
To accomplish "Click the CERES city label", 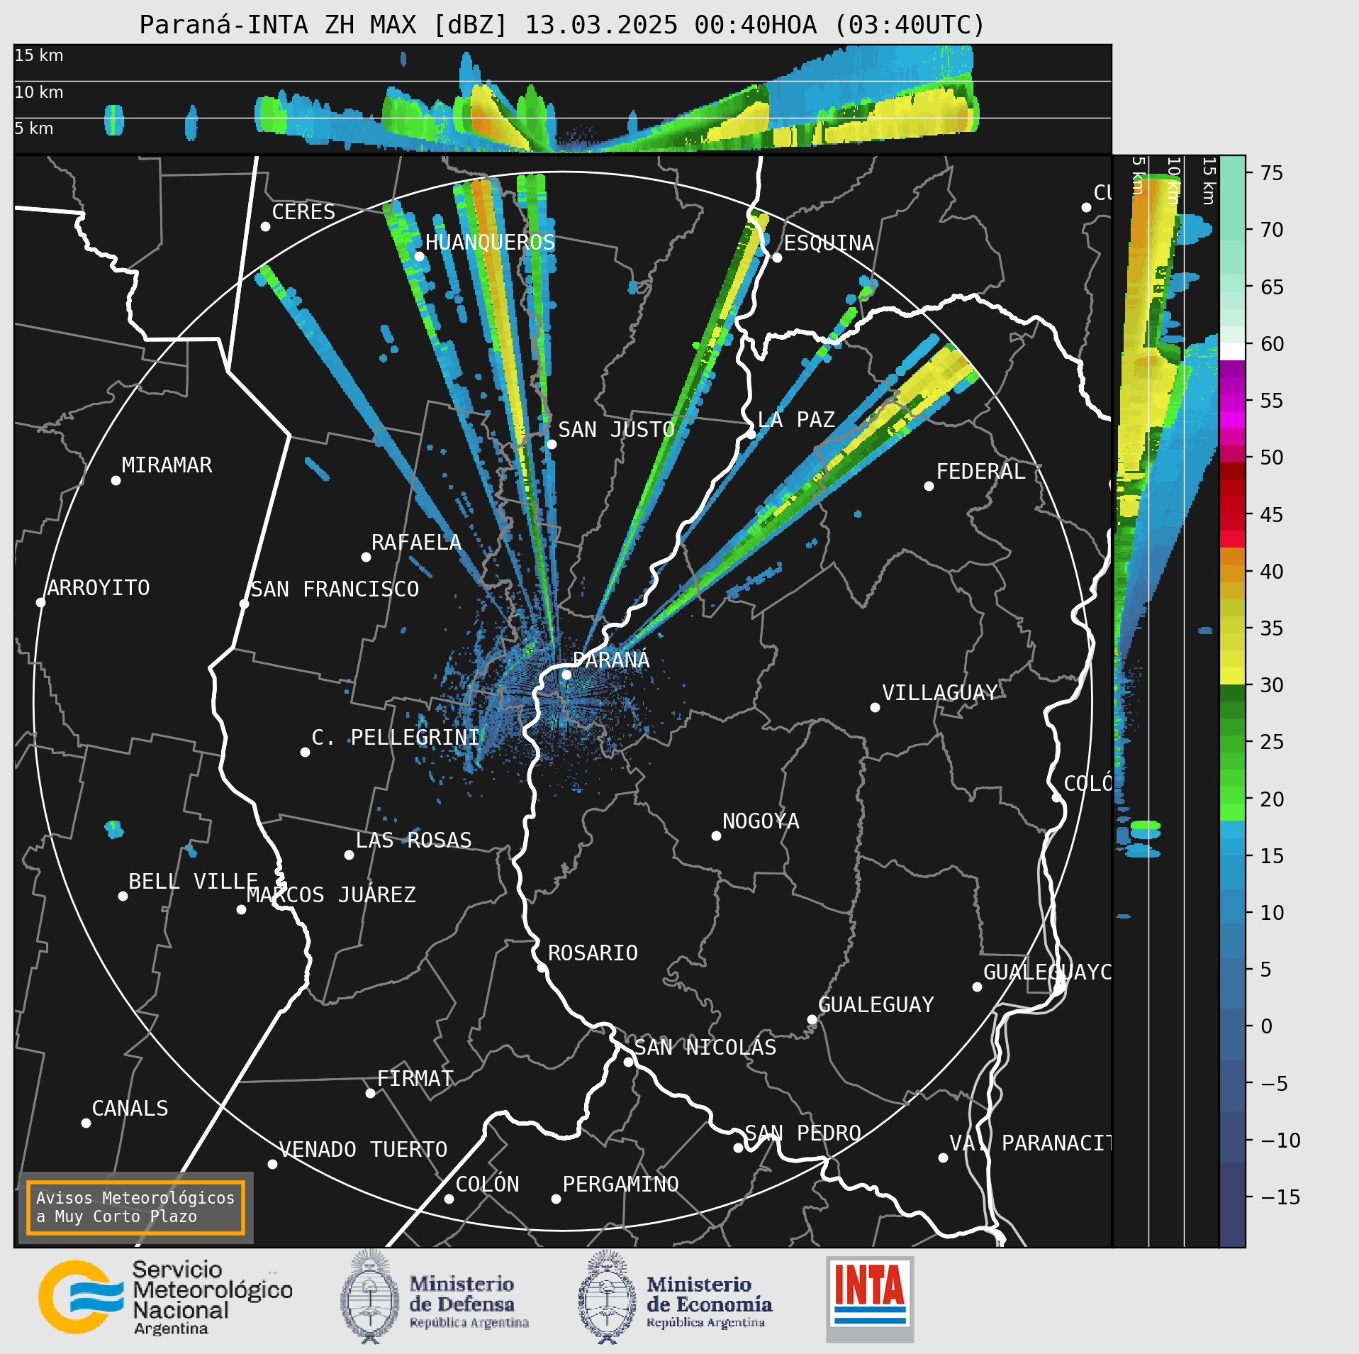I will coord(303,211).
